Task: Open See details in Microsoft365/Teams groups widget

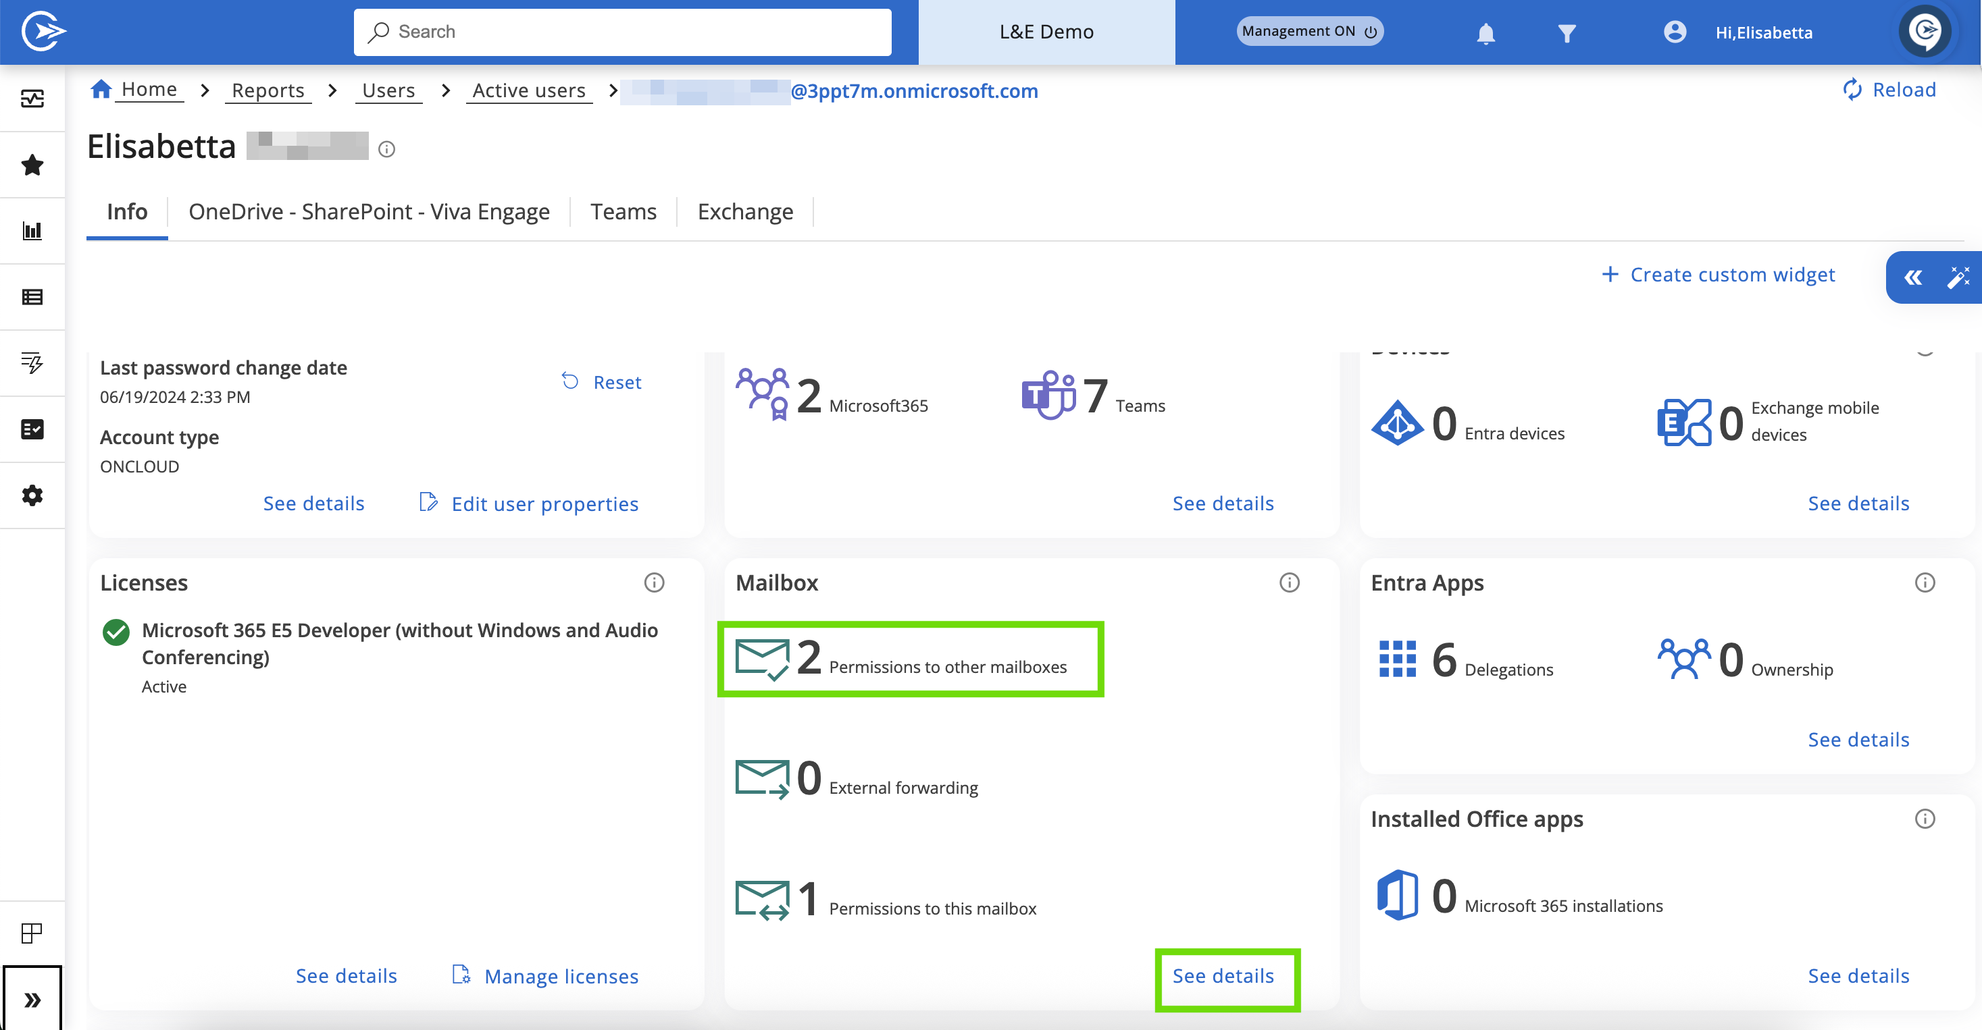Action: [x=1223, y=504]
